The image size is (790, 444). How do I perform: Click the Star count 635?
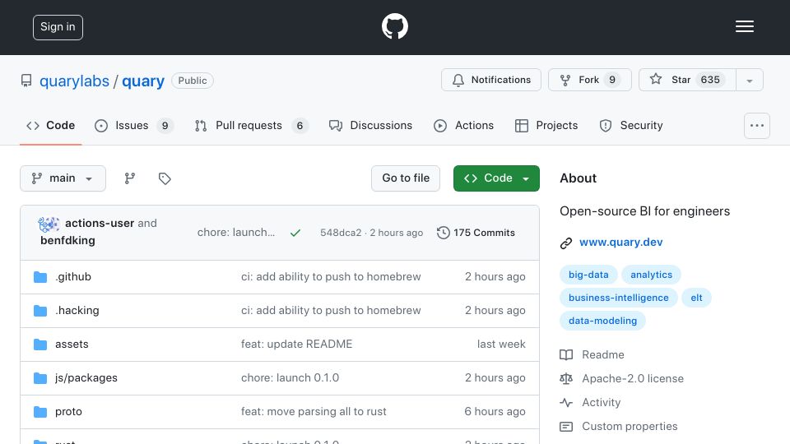(x=710, y=80)
